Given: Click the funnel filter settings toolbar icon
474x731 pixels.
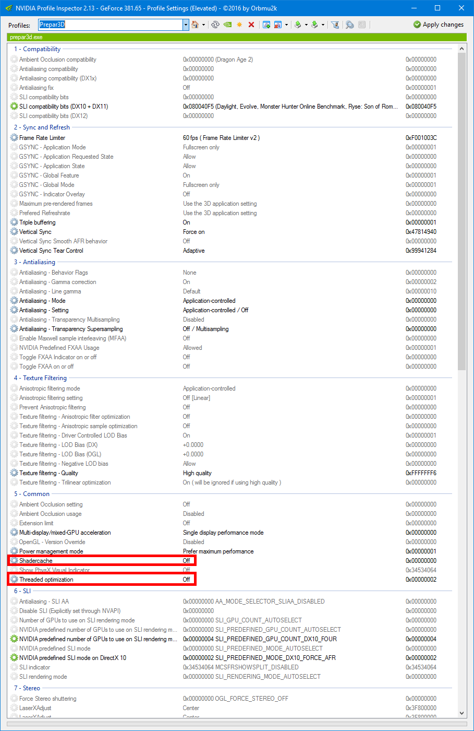Looking at the screenshot, I should click(335, 25).
